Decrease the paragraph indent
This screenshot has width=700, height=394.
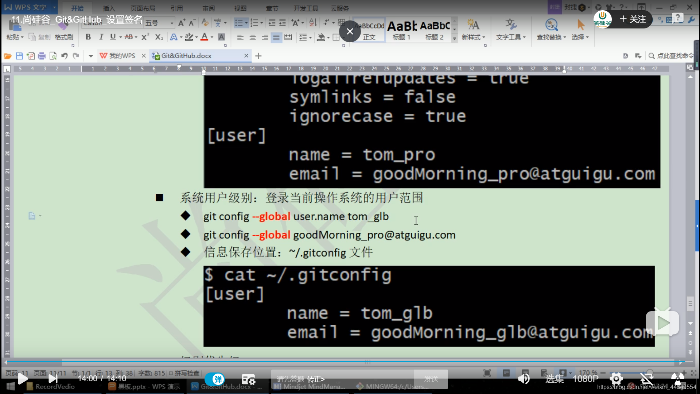click(272, 23)
